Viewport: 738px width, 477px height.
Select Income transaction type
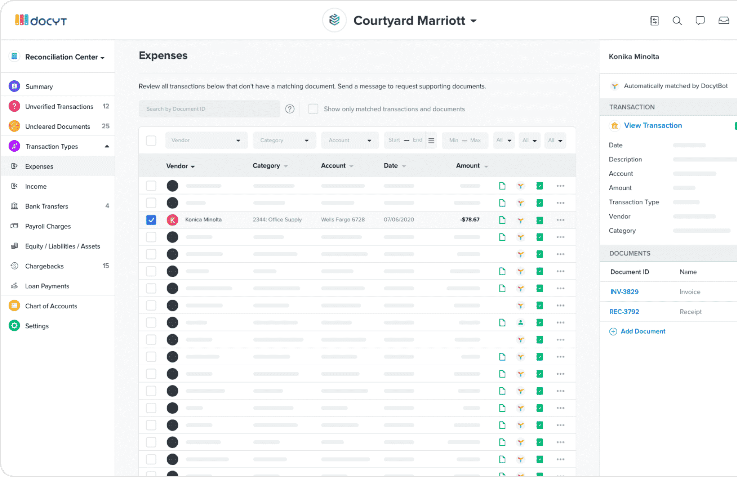click(x=36, y=186)
